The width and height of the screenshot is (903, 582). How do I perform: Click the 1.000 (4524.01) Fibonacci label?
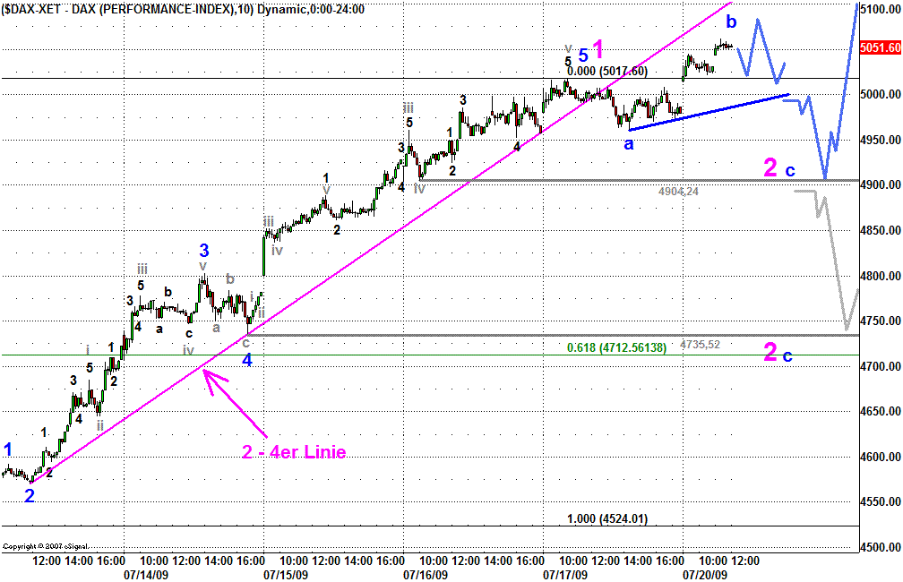[607, 518]
